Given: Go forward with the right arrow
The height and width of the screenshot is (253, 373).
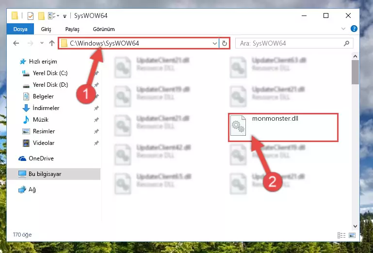Looking at the screenshot, I should click(30, 43).
